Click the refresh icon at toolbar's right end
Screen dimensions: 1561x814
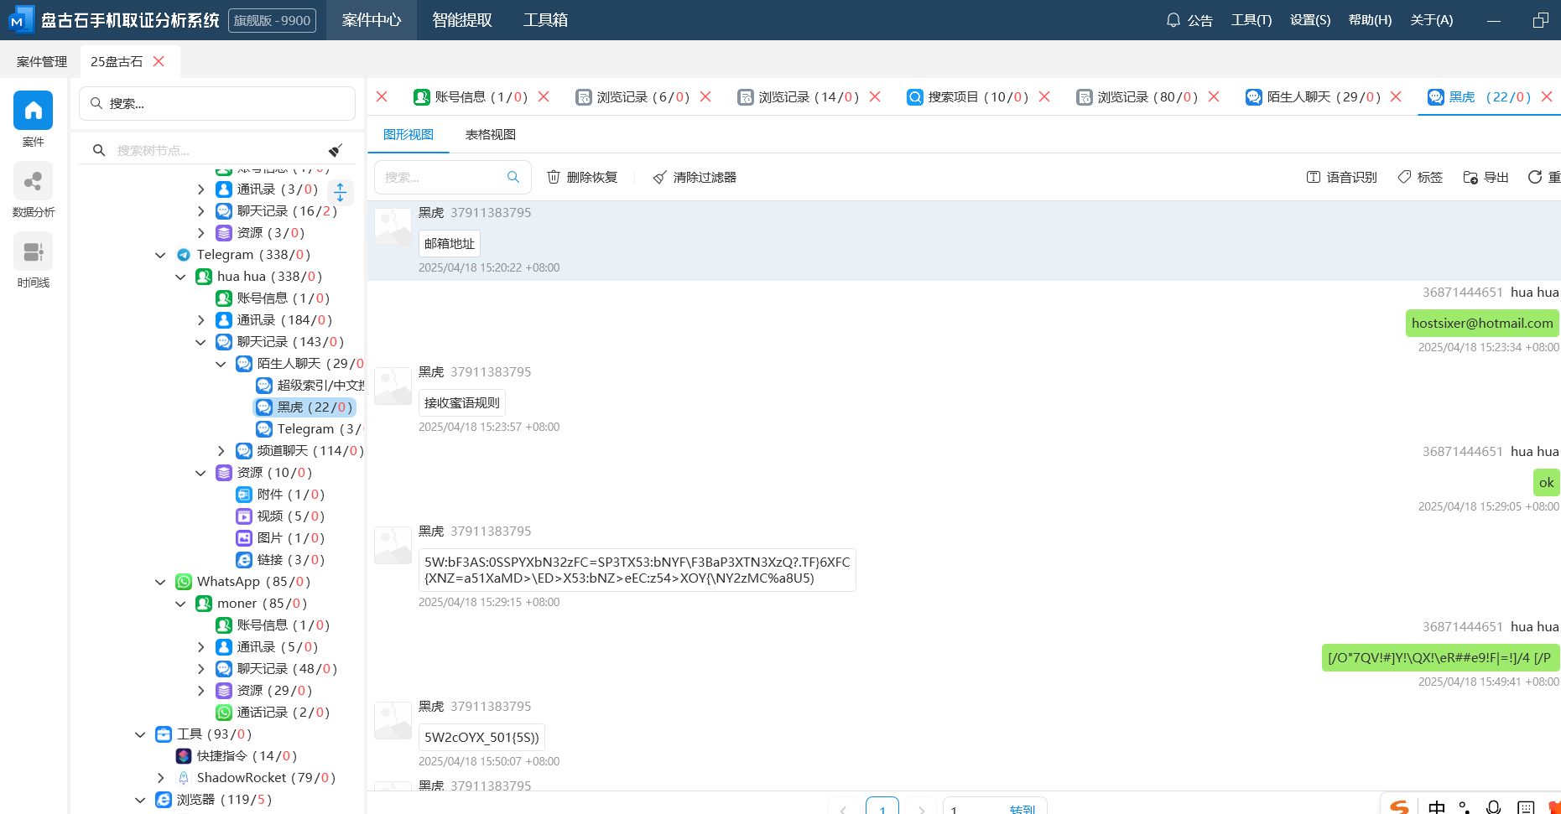(1535, 177)
